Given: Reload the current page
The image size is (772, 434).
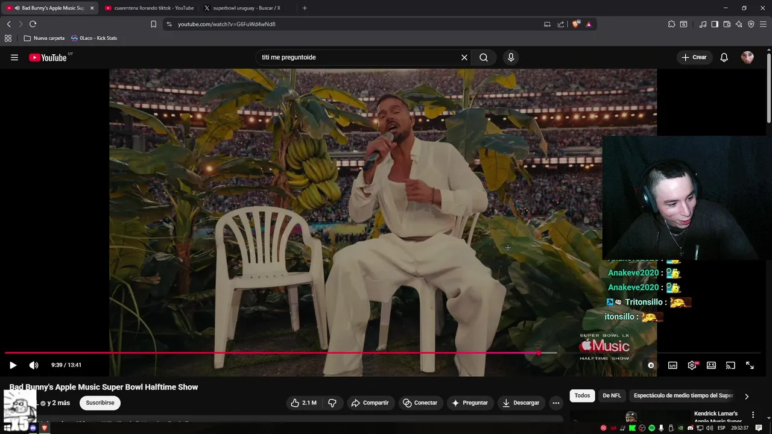Looking at the screenshot, I should [33, 24].
